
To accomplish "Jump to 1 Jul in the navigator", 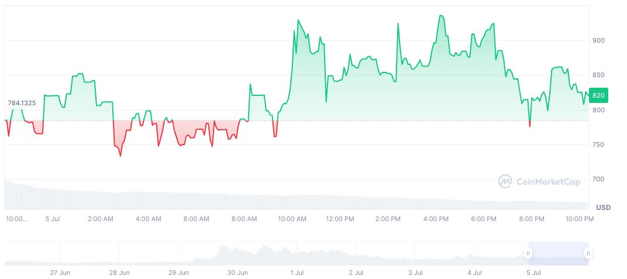I will (x=297, y=273).
